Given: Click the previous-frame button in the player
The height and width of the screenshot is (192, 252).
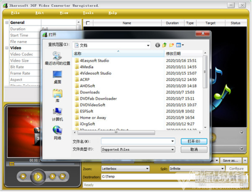Looking at the screenshot, I should coord(23,176).
